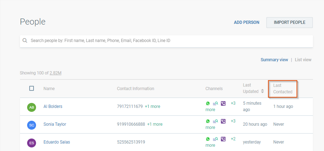
Task: Click the Viber icon in Sonia Taylor row
Action: 223,121
